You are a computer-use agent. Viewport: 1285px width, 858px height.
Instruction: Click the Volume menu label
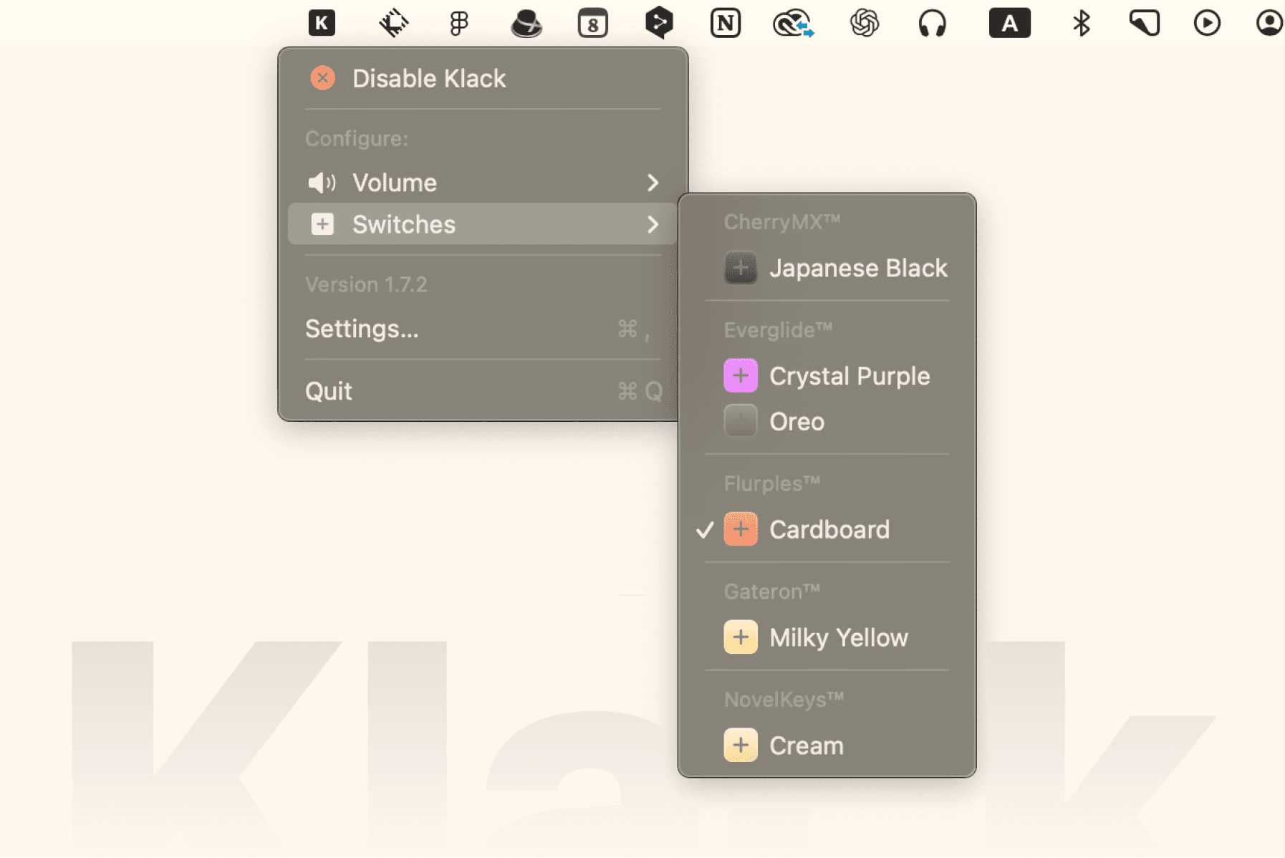coord(395,183)
